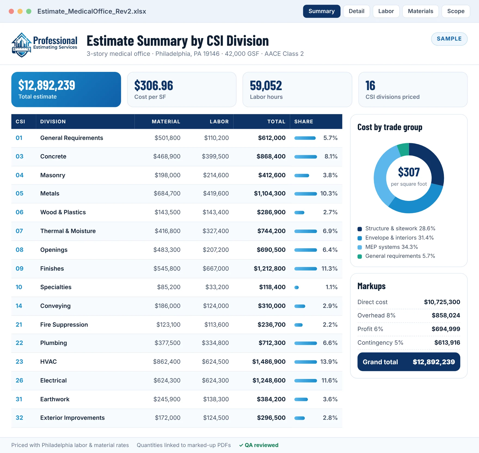
Task: Select the Cost per SF card
Action: click(182, 90)
